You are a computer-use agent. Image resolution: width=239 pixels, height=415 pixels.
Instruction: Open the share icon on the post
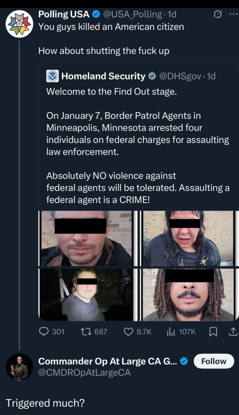pos(233,332)
